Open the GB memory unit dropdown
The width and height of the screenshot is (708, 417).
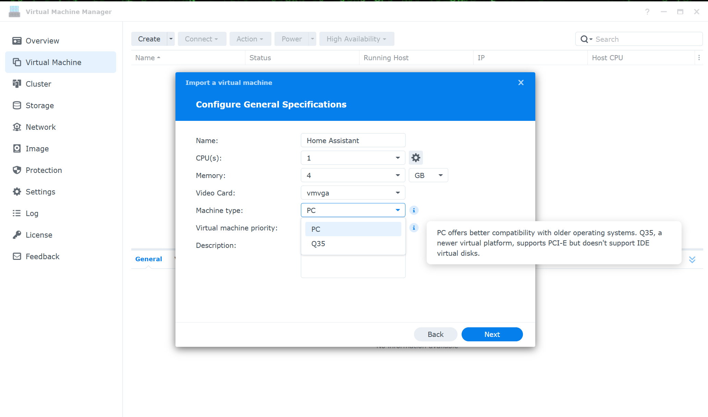point(428,175)
